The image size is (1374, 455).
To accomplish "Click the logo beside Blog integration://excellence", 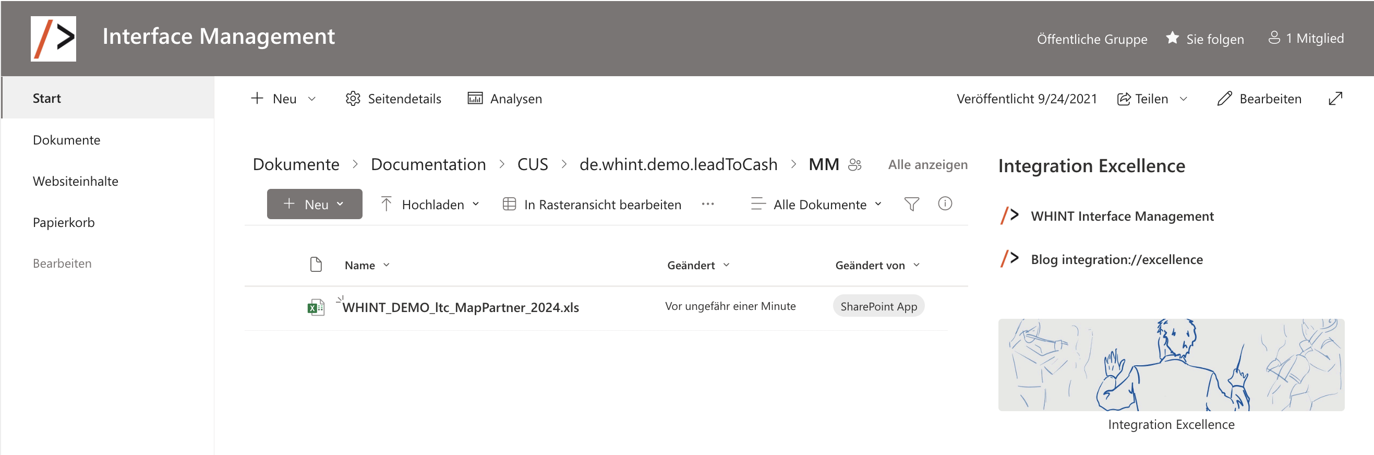I will tap(1009, 259).
